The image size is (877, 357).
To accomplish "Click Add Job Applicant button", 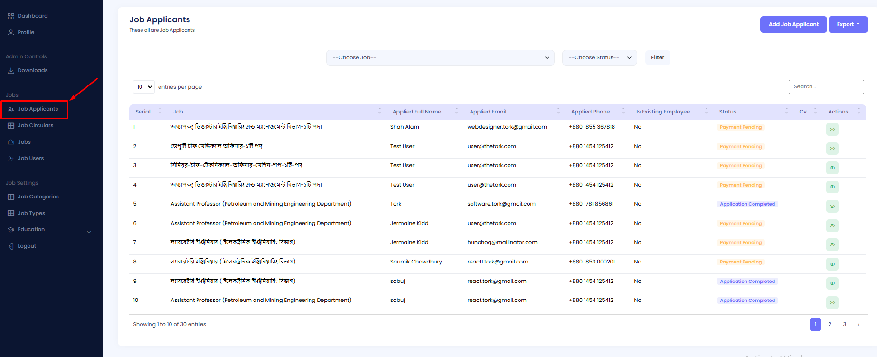I will (x=793, y=24).
